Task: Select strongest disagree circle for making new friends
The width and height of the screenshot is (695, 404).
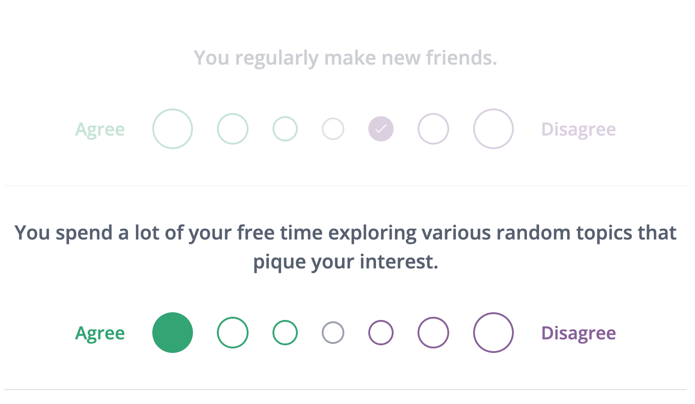Action: pos(493,129)
